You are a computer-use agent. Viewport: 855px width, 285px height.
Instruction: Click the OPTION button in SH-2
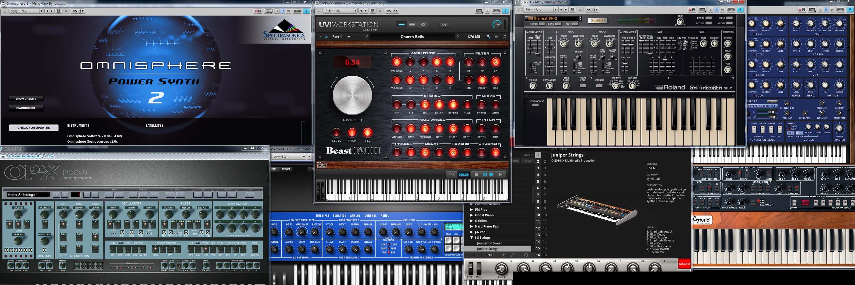coord(709,18)
